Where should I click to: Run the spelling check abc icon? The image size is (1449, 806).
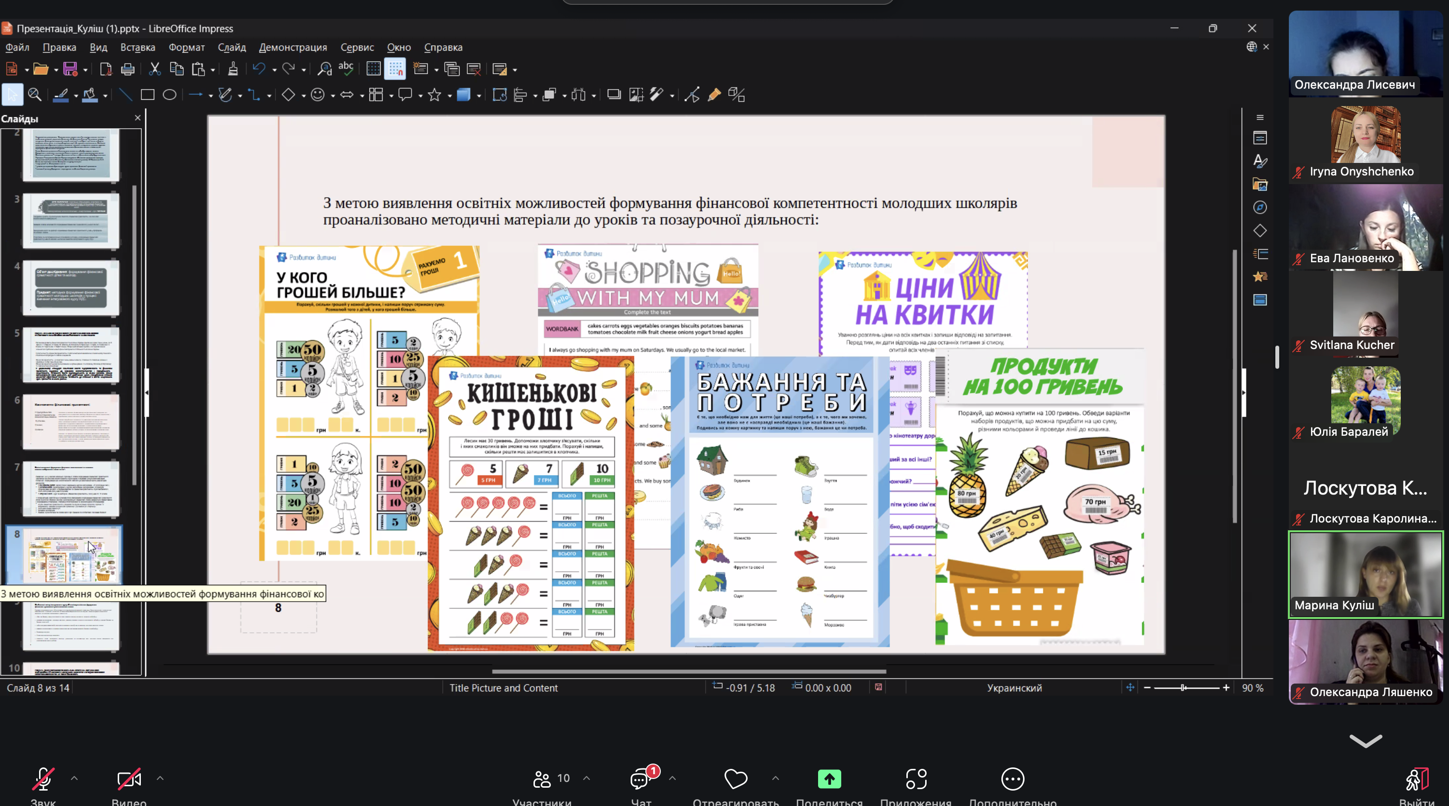[x=346, y=68]
